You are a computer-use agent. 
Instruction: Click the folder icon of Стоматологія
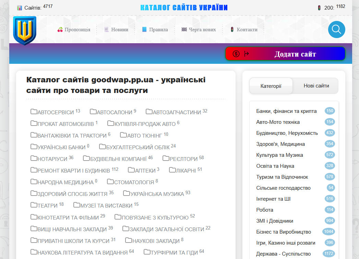pyautogui.click(x=110, y=181)
